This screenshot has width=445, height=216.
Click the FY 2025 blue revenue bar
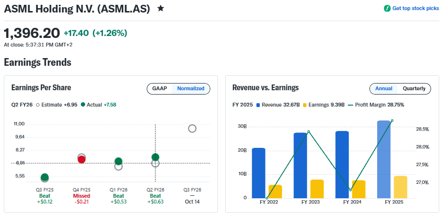(x=384, y=159)
